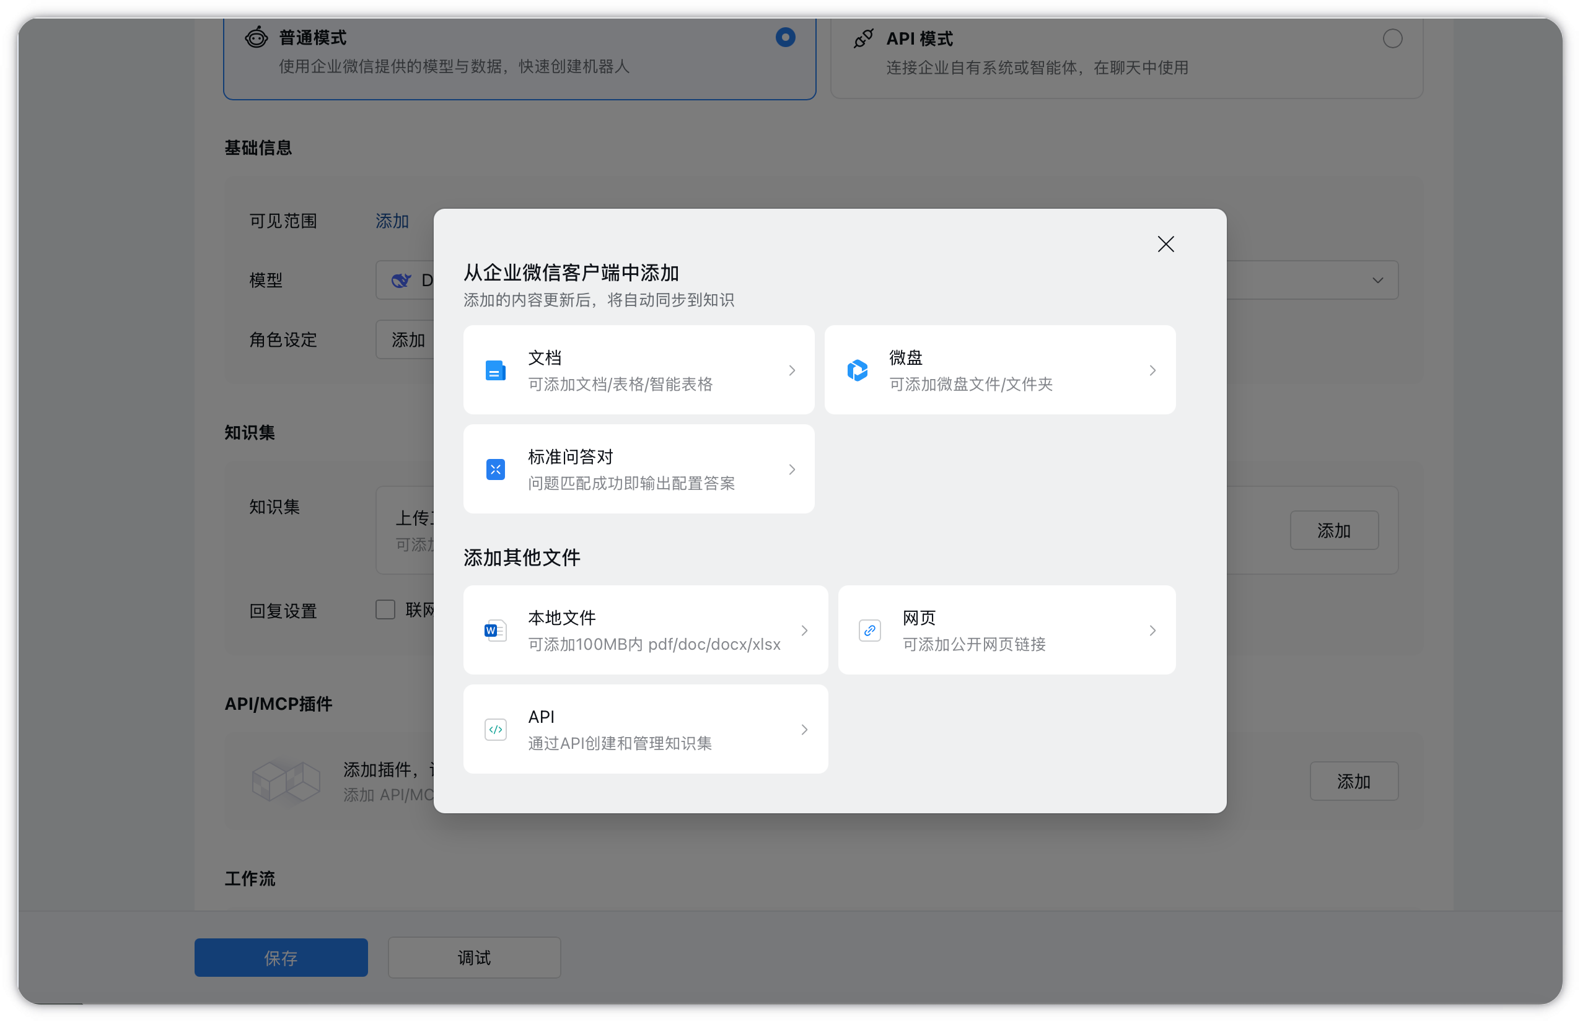Tick the 联网 checkbox in 回复设置
1580x1022 pixels.
coord(385,609)
